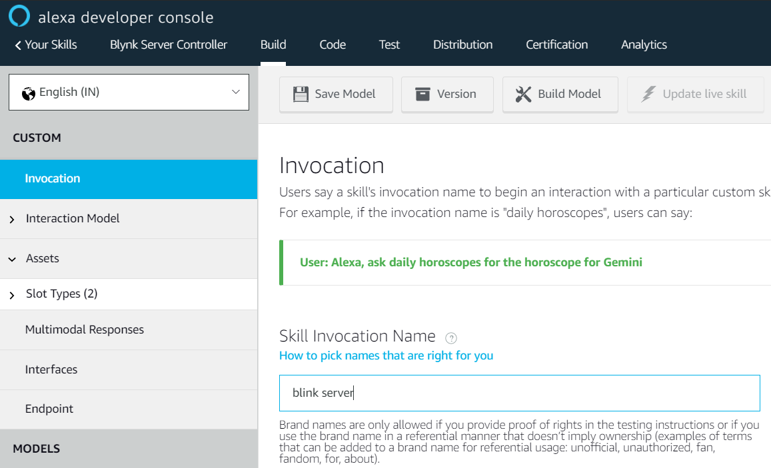
Task: Open Interfaces in the sidebar
Action: pos(129,369)
